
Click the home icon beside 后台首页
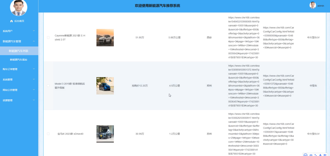click(x=11, y=21)
